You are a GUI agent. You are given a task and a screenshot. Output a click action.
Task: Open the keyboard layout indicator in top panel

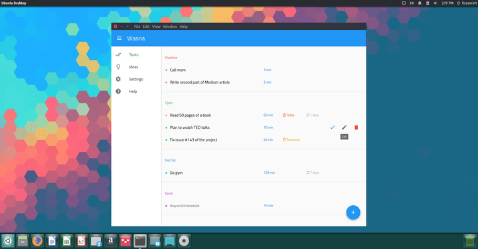pos(412,3)
